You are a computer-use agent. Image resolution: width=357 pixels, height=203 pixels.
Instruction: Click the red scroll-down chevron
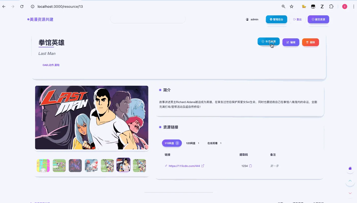click(x=350, y=193)
